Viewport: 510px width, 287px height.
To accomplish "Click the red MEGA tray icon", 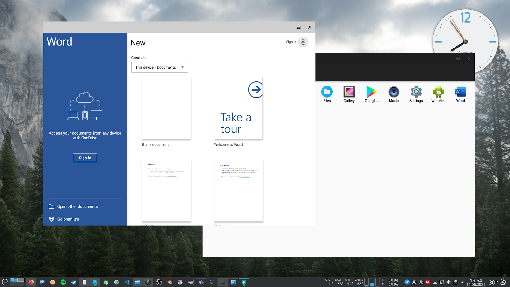I will point(428,282).
